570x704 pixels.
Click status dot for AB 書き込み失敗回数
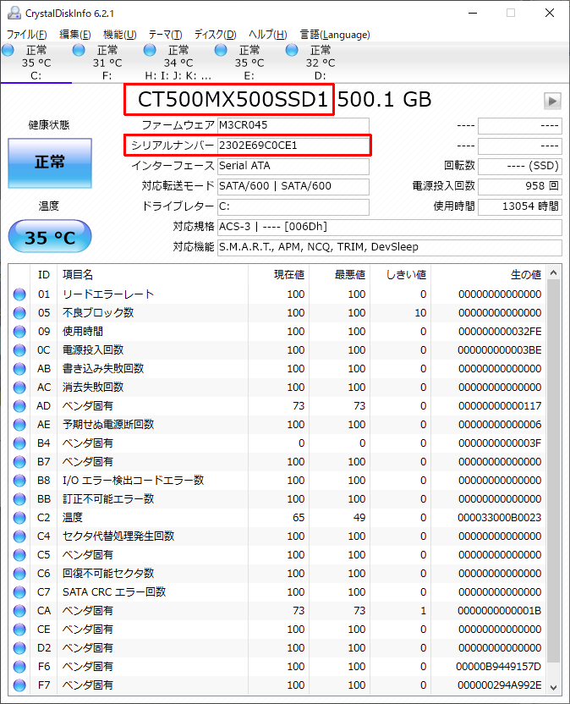(19, 369)
